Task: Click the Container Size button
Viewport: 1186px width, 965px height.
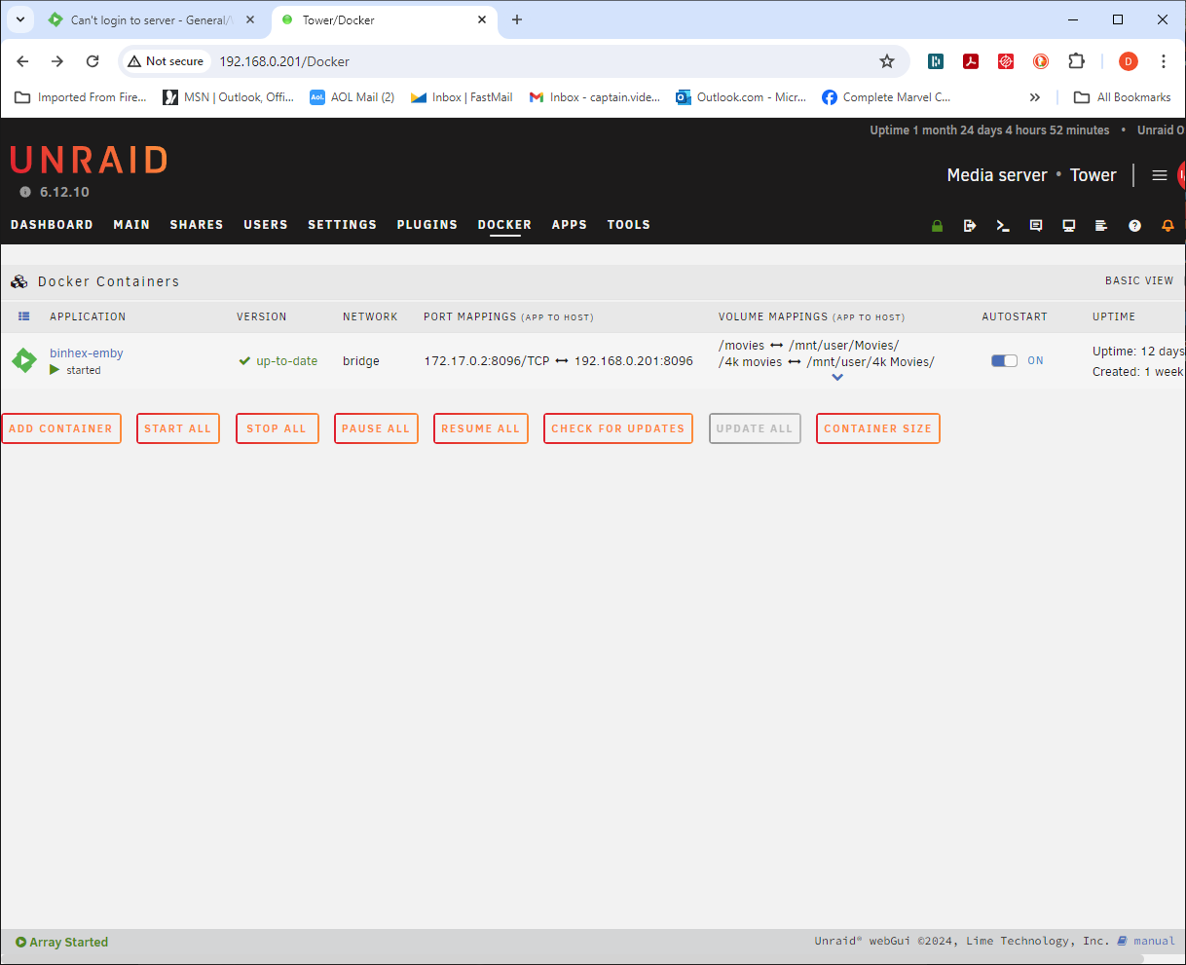Action: pos(878,428)
